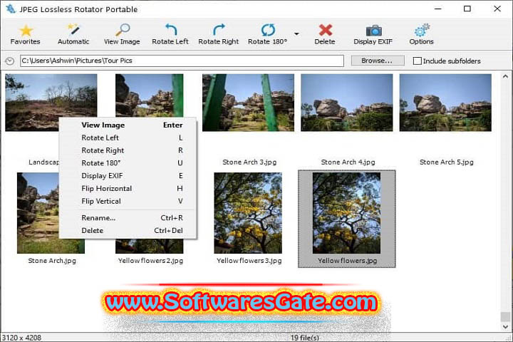Select the Landscape thumbnail image

click(x=51, y=98)
